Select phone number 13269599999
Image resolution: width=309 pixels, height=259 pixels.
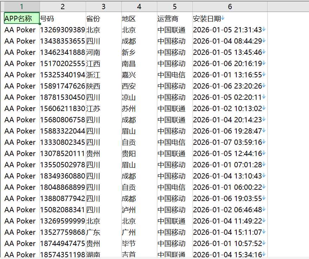63,221
